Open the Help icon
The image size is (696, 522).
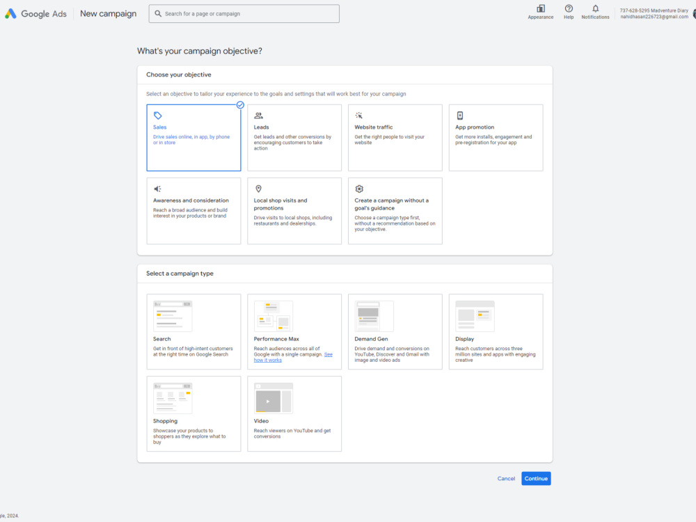pyautogui.click(x=569, y=8)
